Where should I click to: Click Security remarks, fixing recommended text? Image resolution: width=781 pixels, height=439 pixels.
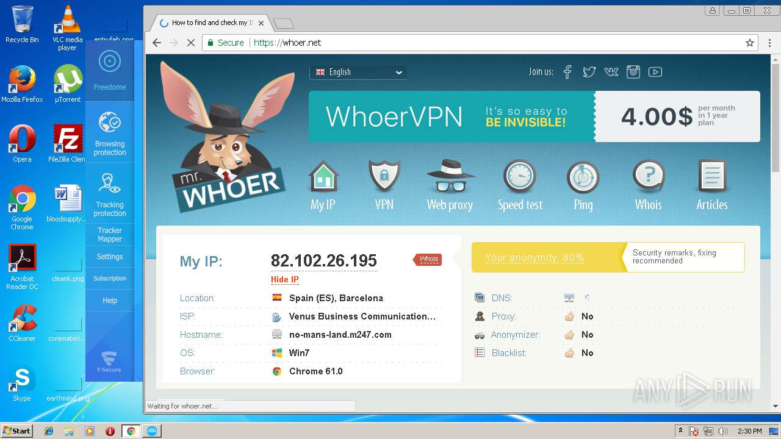point(674,257)
